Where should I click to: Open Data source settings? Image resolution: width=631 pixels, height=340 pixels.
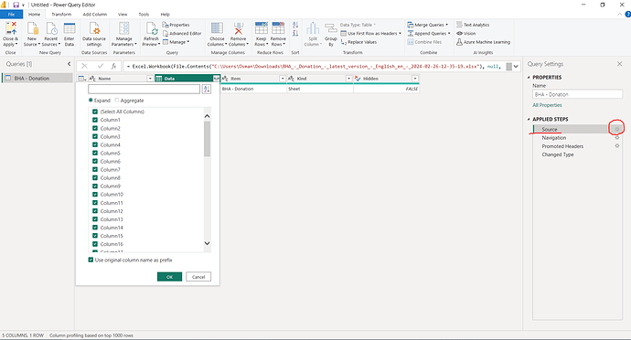coord(94,28)
